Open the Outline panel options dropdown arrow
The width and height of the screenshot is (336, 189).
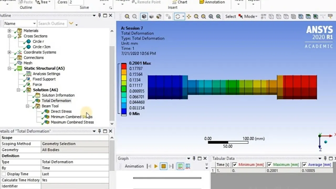[x=94, y=15]
